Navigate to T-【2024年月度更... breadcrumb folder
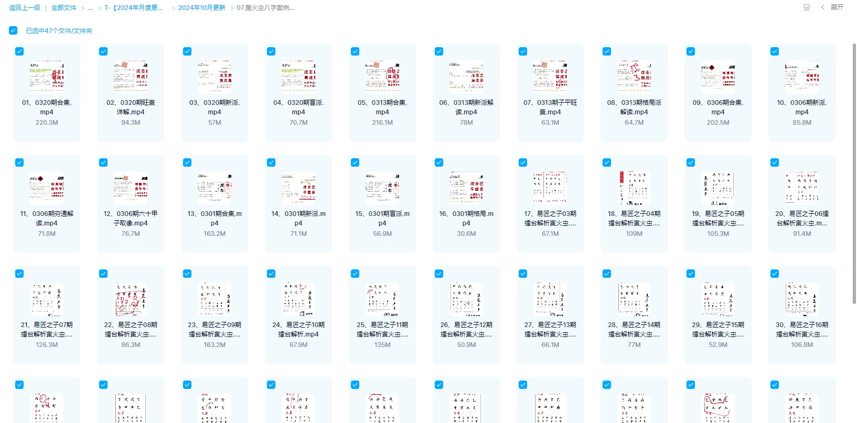This screenshot has width=857, height=423. click(133, 8)
